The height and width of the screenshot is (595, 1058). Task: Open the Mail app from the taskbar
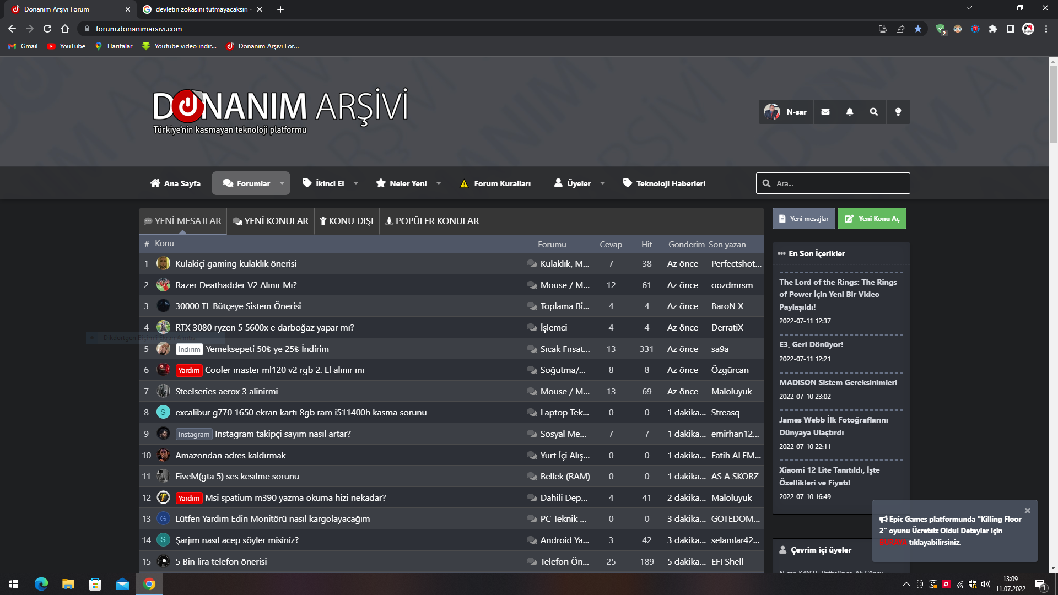(122, 584)
